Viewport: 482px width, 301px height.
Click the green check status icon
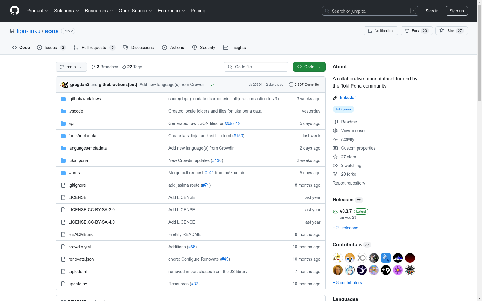click(212, 85)
